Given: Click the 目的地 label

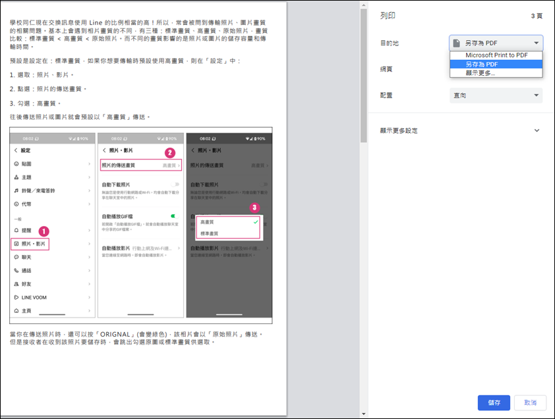Looking at the screenshot, I should pyautogui.click(x=390, y=43).
